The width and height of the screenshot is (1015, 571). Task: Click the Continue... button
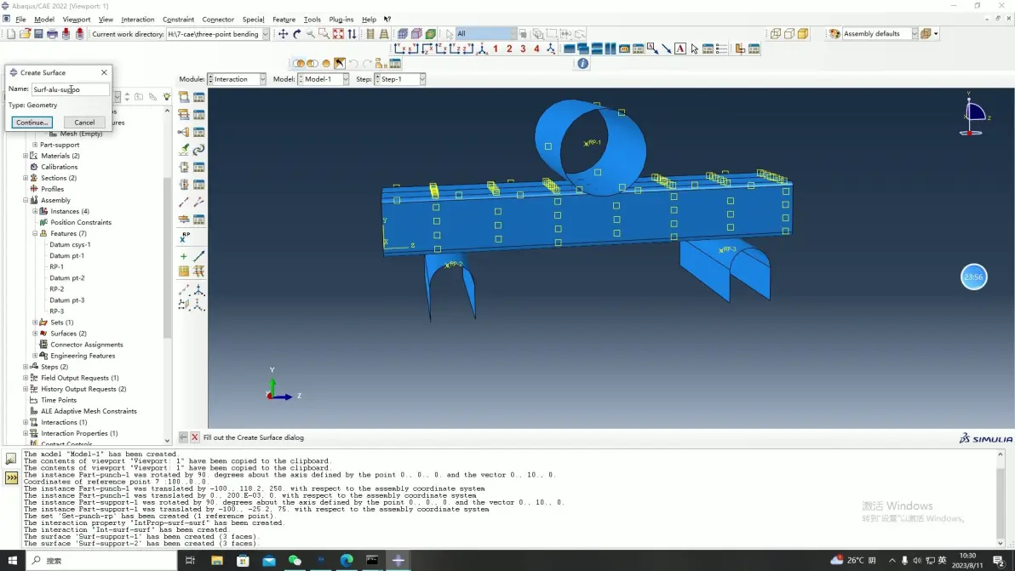click(x=32, y=123)
